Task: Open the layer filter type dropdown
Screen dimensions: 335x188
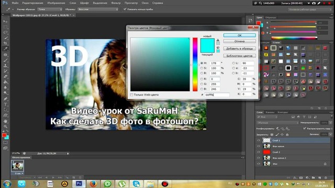Action: coord(267,117)
